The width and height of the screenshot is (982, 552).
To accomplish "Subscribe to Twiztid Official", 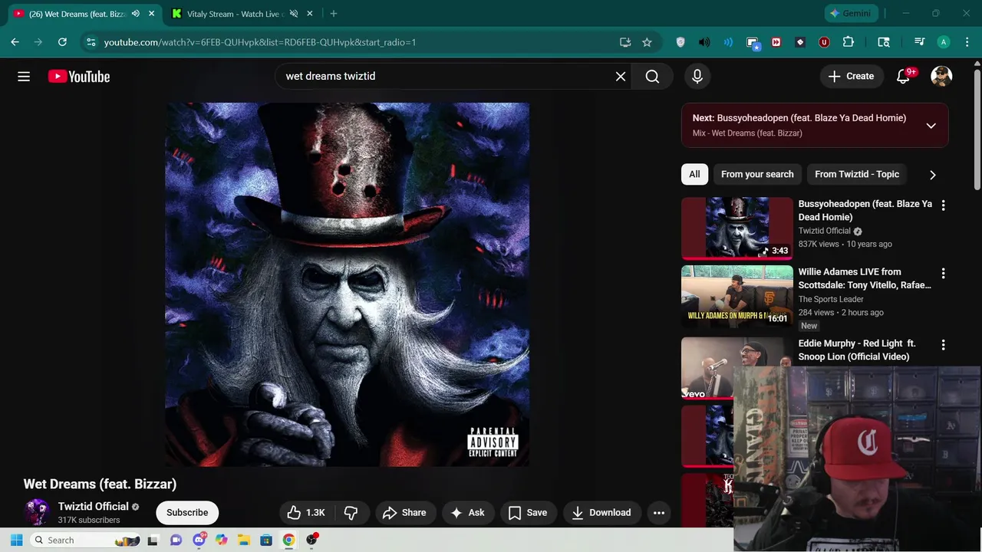I will pos(187,513).
